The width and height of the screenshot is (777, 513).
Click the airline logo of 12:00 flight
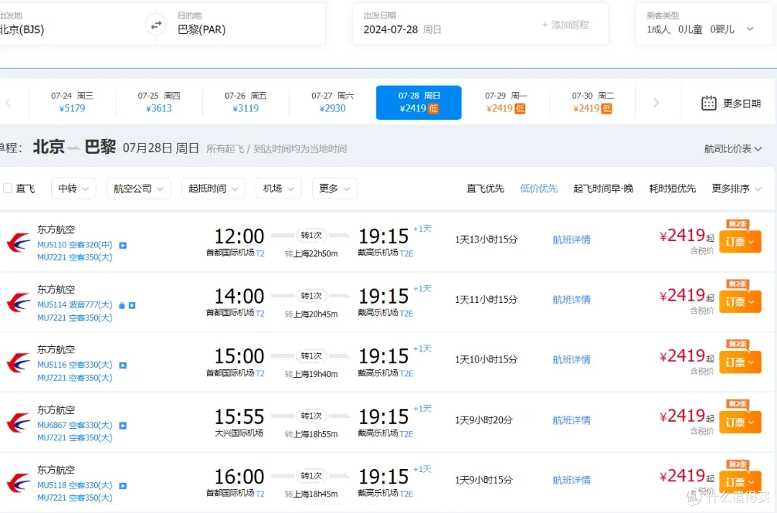coord(18,243)
